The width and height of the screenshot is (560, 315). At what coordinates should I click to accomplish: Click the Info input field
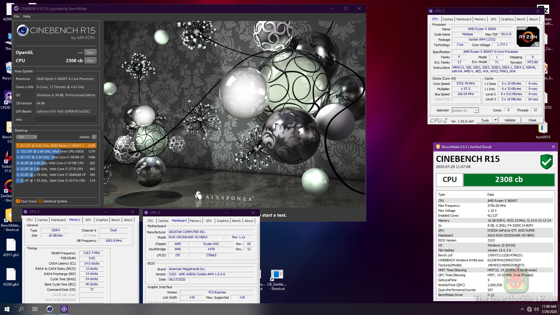tap(66, 120)
